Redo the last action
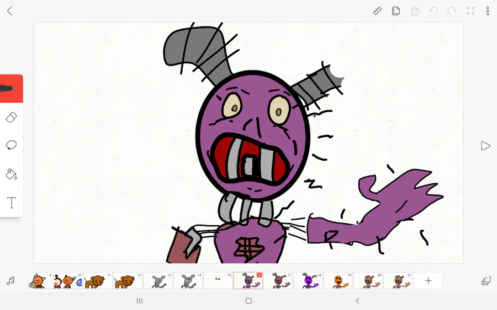Viewport: 497px width, 310px height. click(x=452, y=11)
